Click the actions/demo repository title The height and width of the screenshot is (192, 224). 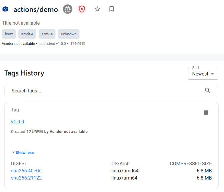(36, 10)
